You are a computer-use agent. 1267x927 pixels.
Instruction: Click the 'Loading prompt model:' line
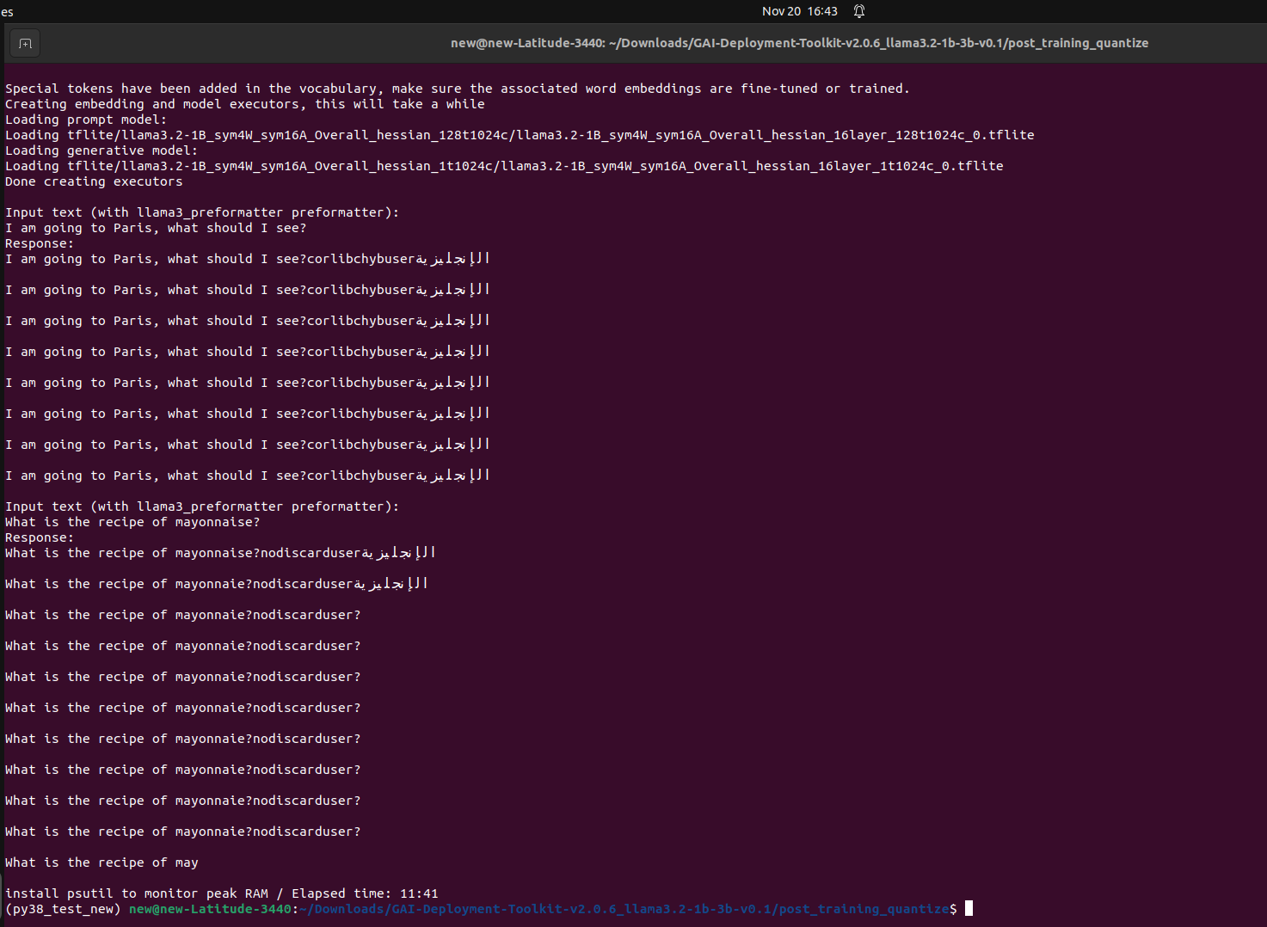pyautogui.click(x=86, y=120)
